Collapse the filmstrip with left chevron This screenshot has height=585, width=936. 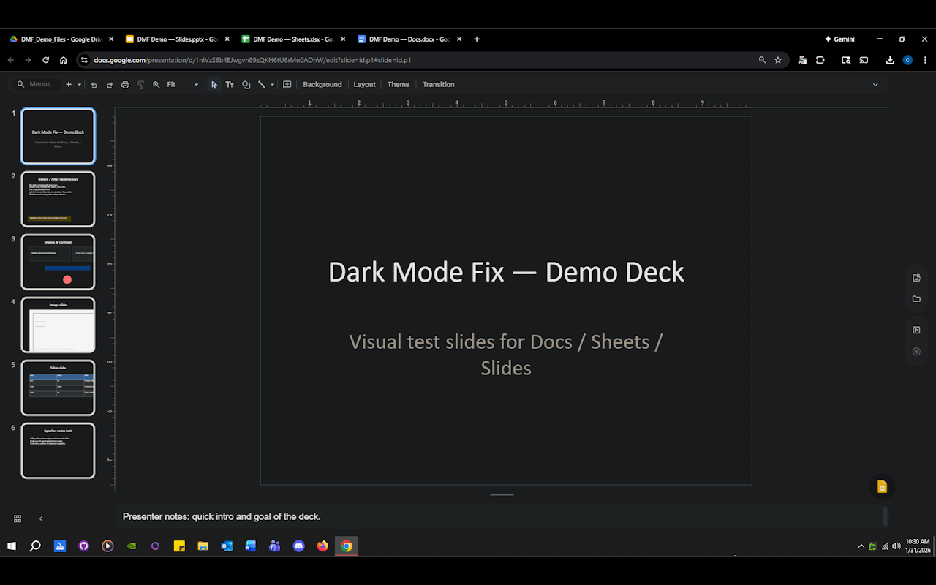[41, 518]
